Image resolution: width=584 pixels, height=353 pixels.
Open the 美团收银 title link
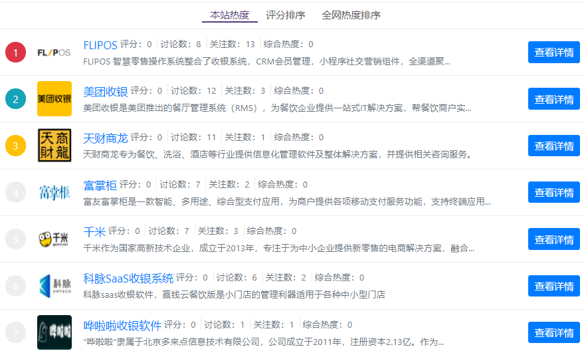tap(106, 92)
